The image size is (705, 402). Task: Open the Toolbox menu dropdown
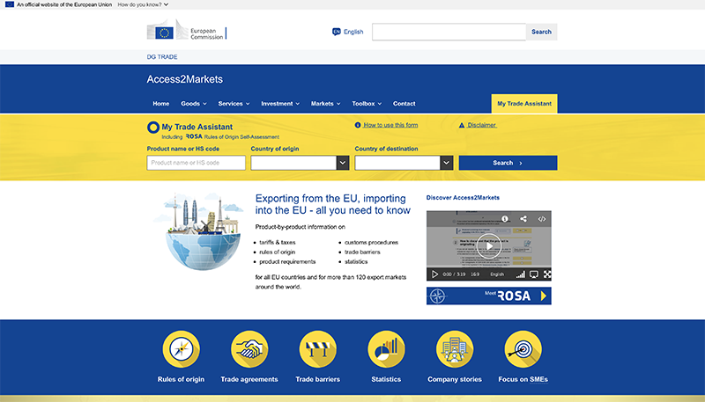pyautogui.click(x=367, y=104)
